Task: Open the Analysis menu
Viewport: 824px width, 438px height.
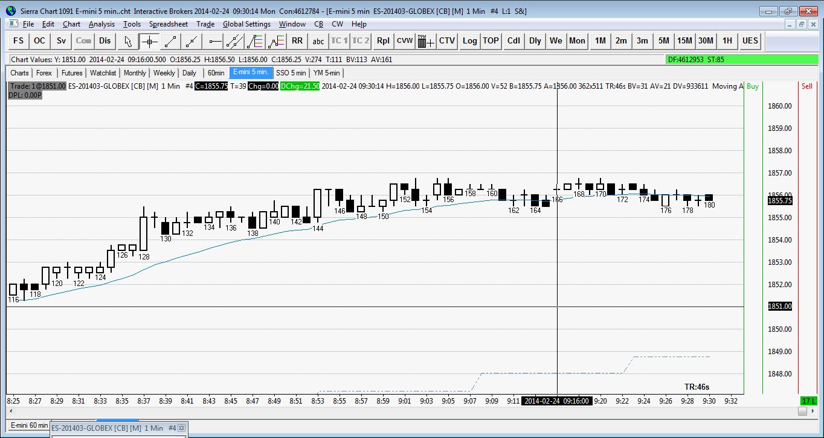Action: point(101,24)
